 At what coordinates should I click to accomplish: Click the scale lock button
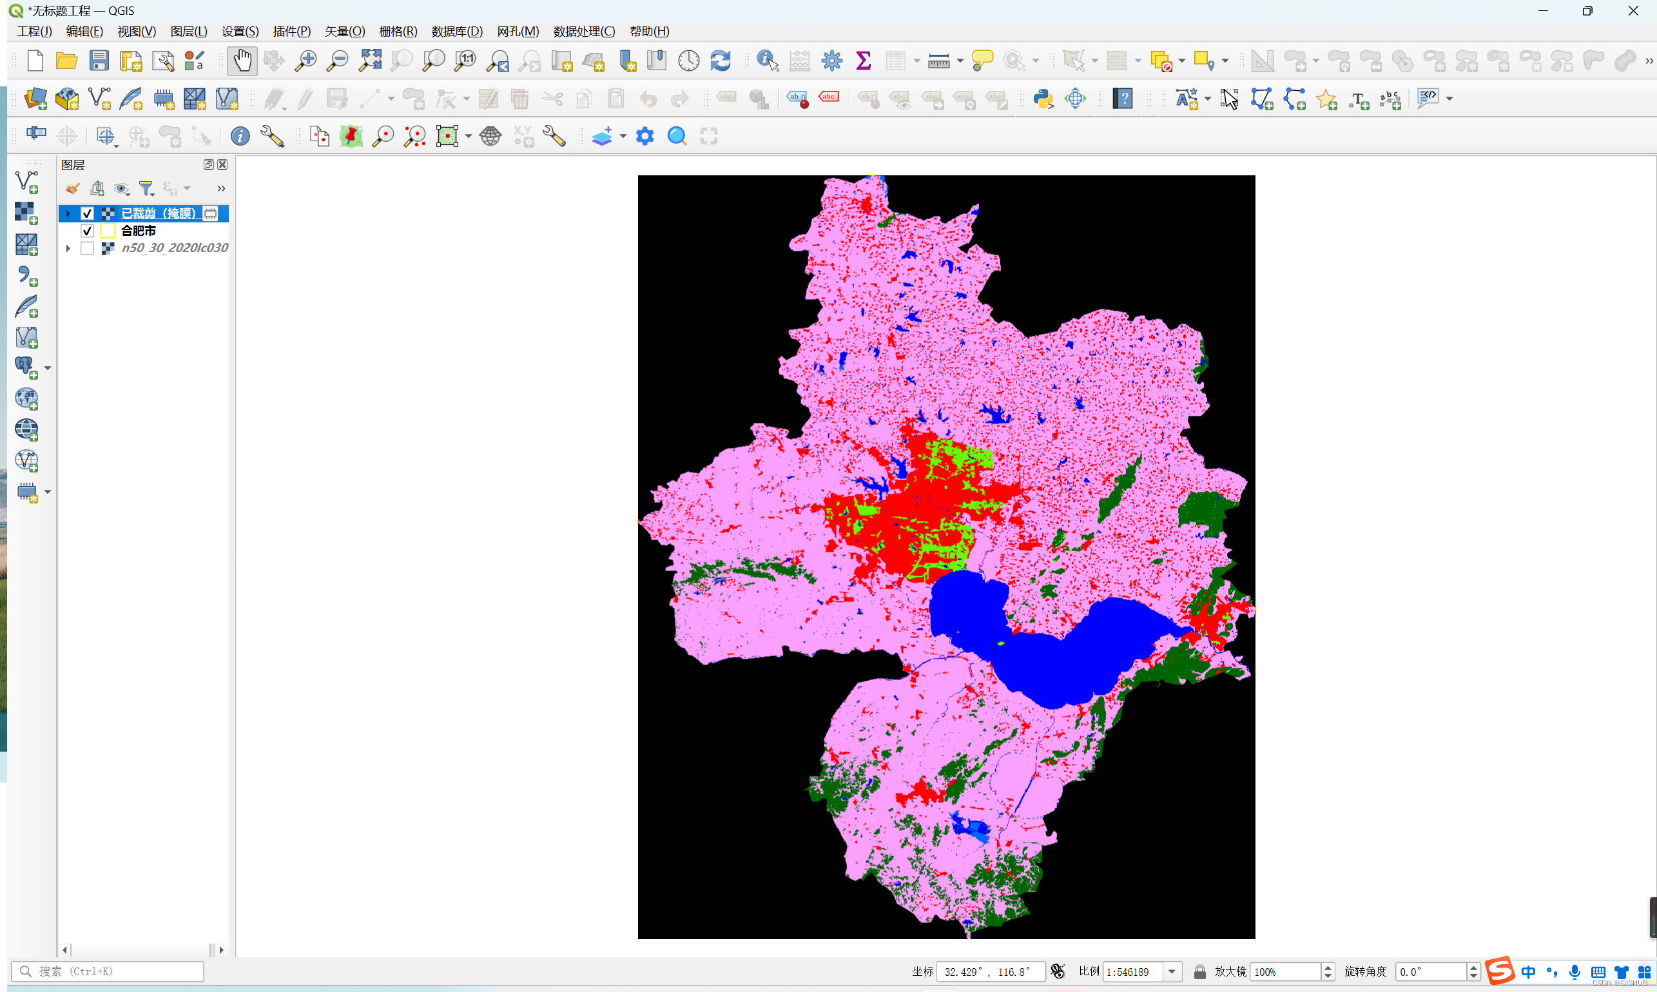pyautogui.click(x=1199, y=971)
